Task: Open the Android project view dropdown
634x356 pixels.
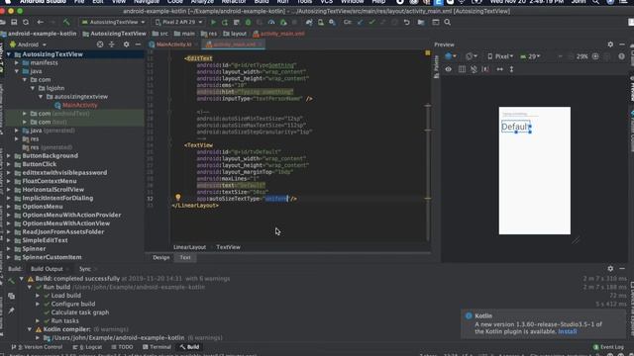Action: [29, 44]
